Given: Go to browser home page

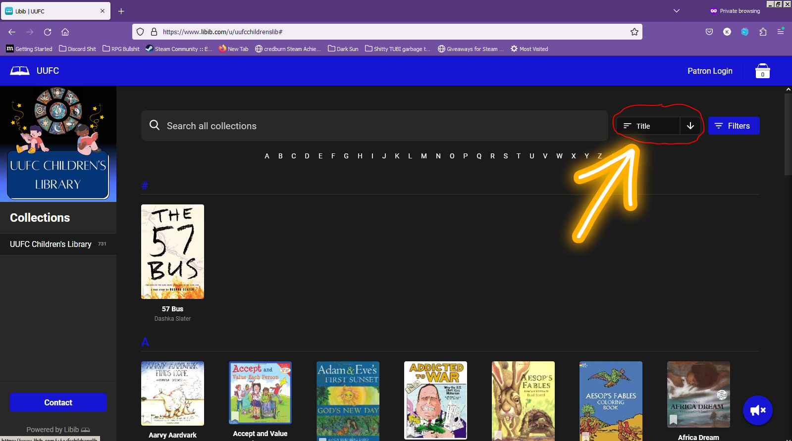Looking at the screenshot, I should click(x=65, y=32).
